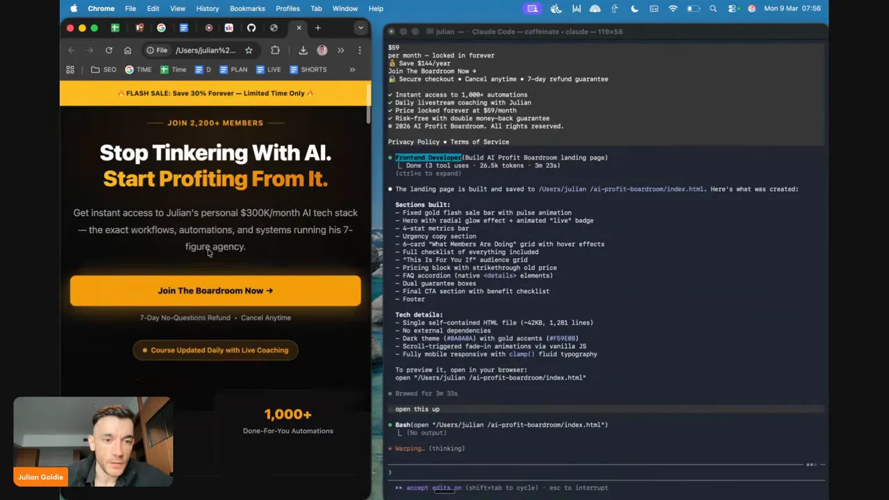Open the Profiles menu
This screenshot has height=500, width=889.
(288, 8)
